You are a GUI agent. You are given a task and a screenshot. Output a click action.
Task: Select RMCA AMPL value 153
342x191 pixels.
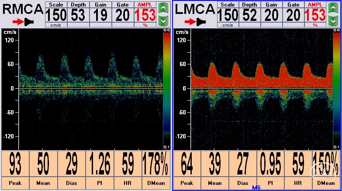click(145, 15)
